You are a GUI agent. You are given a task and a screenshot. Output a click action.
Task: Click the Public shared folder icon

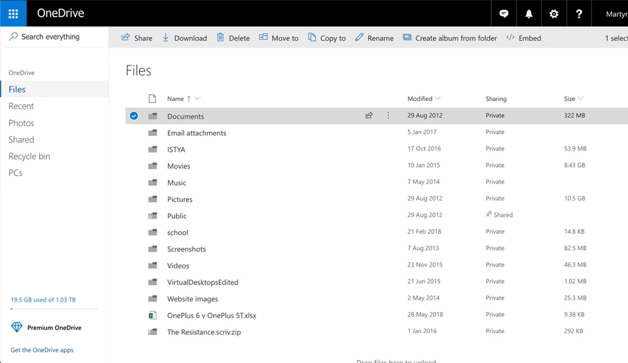[x=152, y=216]
